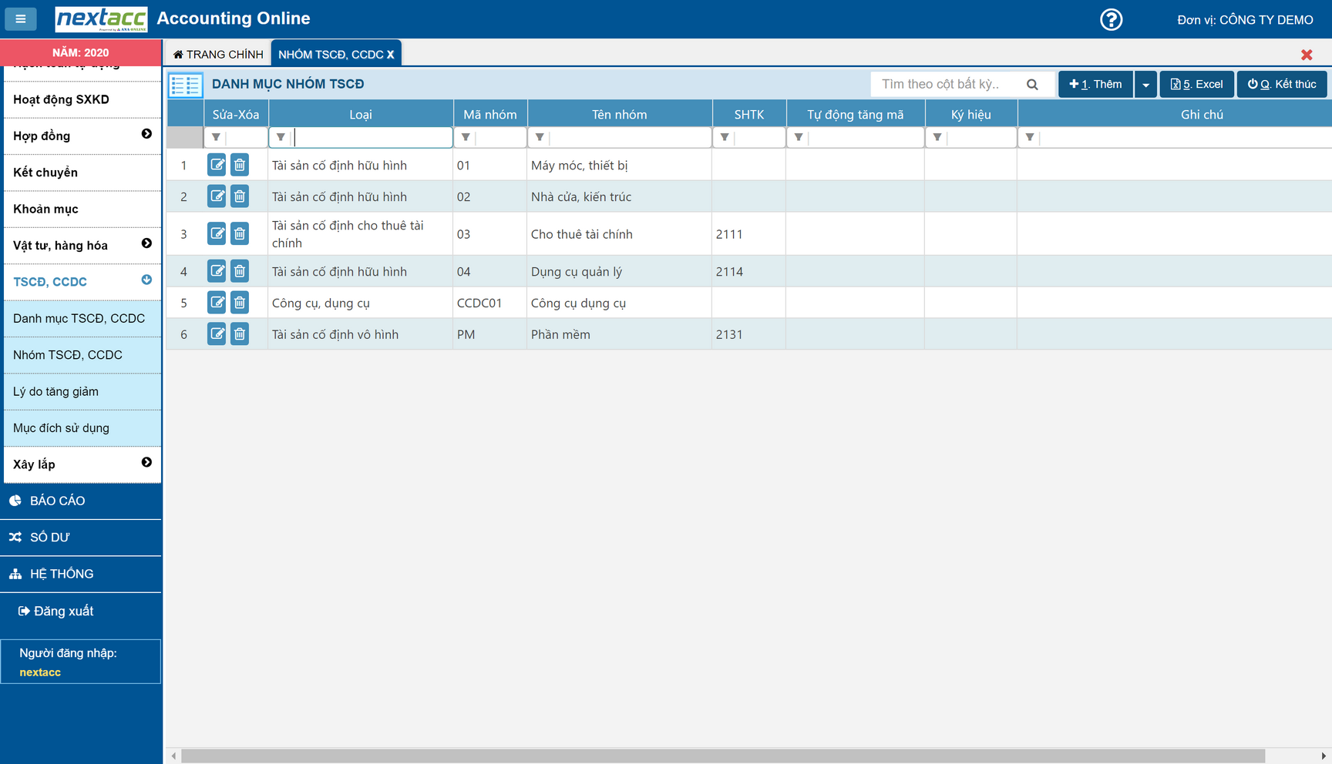Open the help question mark icon
This screenshot has width=1332, height=764.
coord(1111,19)
